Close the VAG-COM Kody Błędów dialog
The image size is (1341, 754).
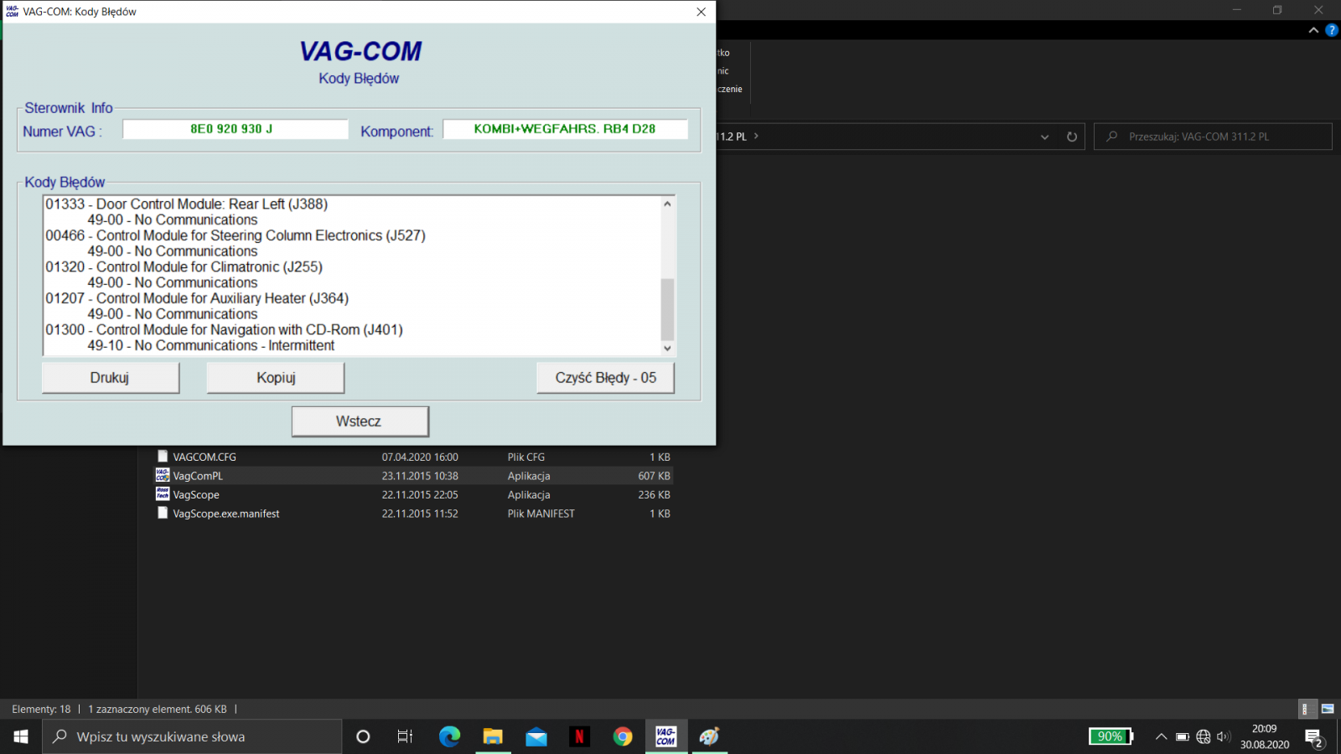pos(702,12)
